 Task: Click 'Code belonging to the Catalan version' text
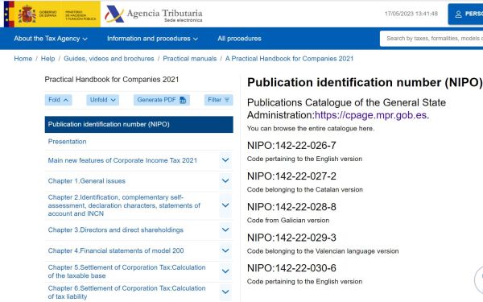(304, 190)
